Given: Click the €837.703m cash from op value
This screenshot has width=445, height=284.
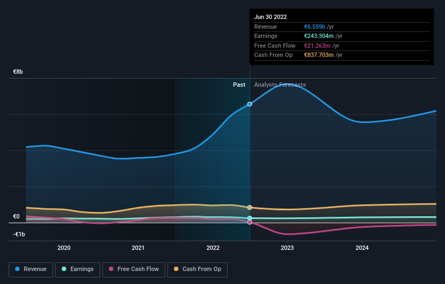Looking at the screenshot, I should 319,55.
